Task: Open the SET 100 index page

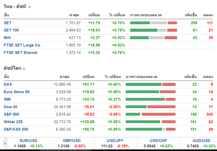Action: point(11,30)
